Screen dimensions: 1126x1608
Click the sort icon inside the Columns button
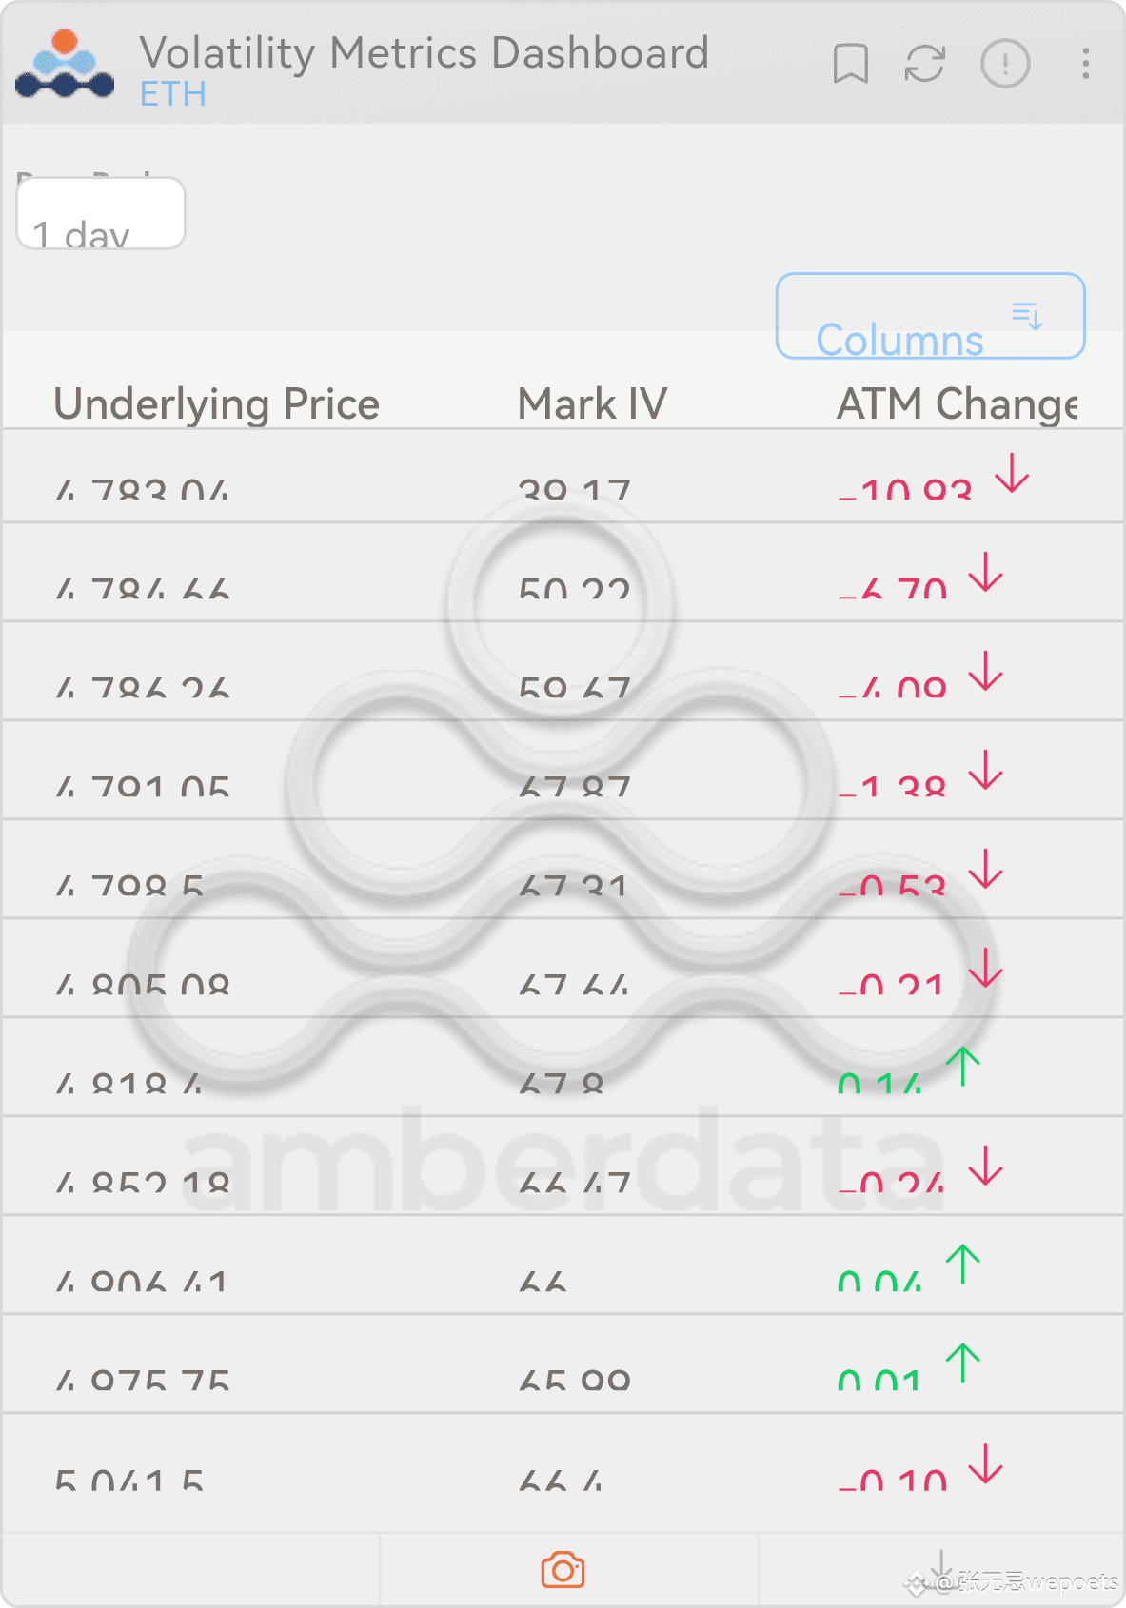(x=1027, y=315)
